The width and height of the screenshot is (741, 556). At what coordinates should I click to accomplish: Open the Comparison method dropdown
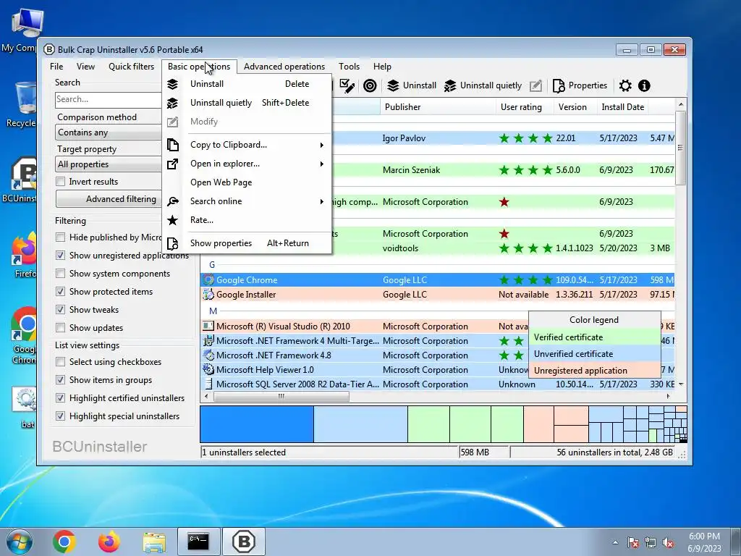point(109,132)
